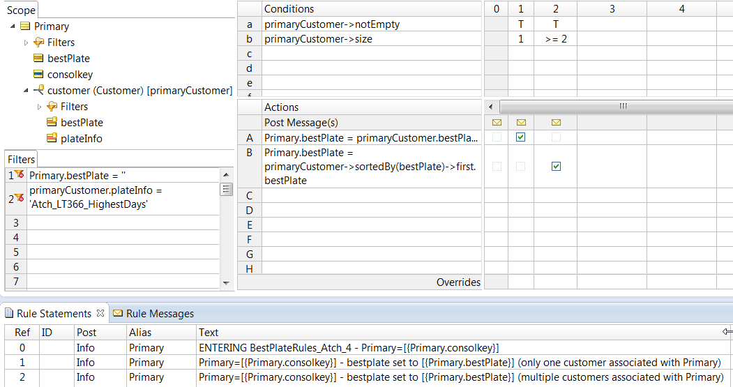Click the Conditions column header

tap(372, 9)
